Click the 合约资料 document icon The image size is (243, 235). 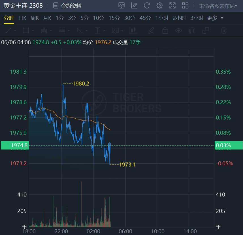click(56, 6)
